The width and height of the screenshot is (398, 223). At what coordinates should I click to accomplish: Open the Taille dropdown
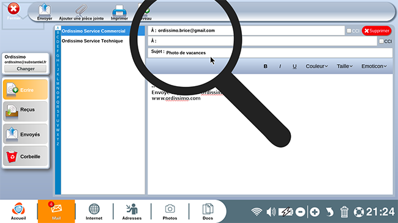point(345,66)
